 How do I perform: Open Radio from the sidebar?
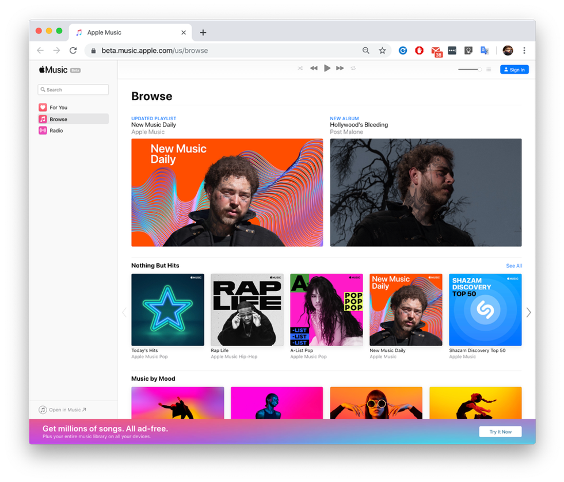pyautogui.click(x=56, y=131)
